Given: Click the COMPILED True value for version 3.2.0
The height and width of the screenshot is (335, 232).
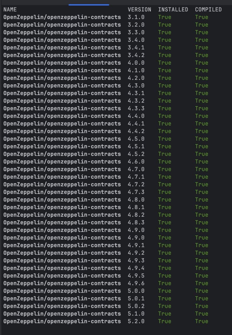Looking at the screenshot, I should [x=202, y=25].
